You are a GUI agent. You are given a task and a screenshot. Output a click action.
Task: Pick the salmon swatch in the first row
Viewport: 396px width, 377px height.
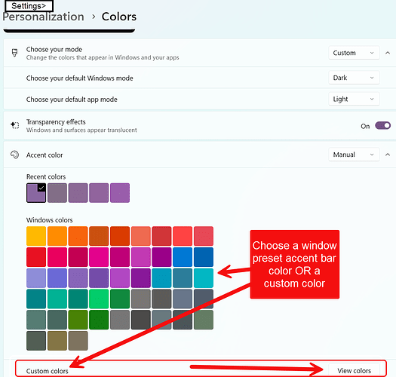pyautogui.click(x=141, y=236)
